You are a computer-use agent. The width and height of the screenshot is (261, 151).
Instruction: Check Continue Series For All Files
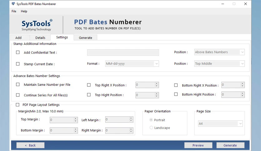(x=18, y=95)
